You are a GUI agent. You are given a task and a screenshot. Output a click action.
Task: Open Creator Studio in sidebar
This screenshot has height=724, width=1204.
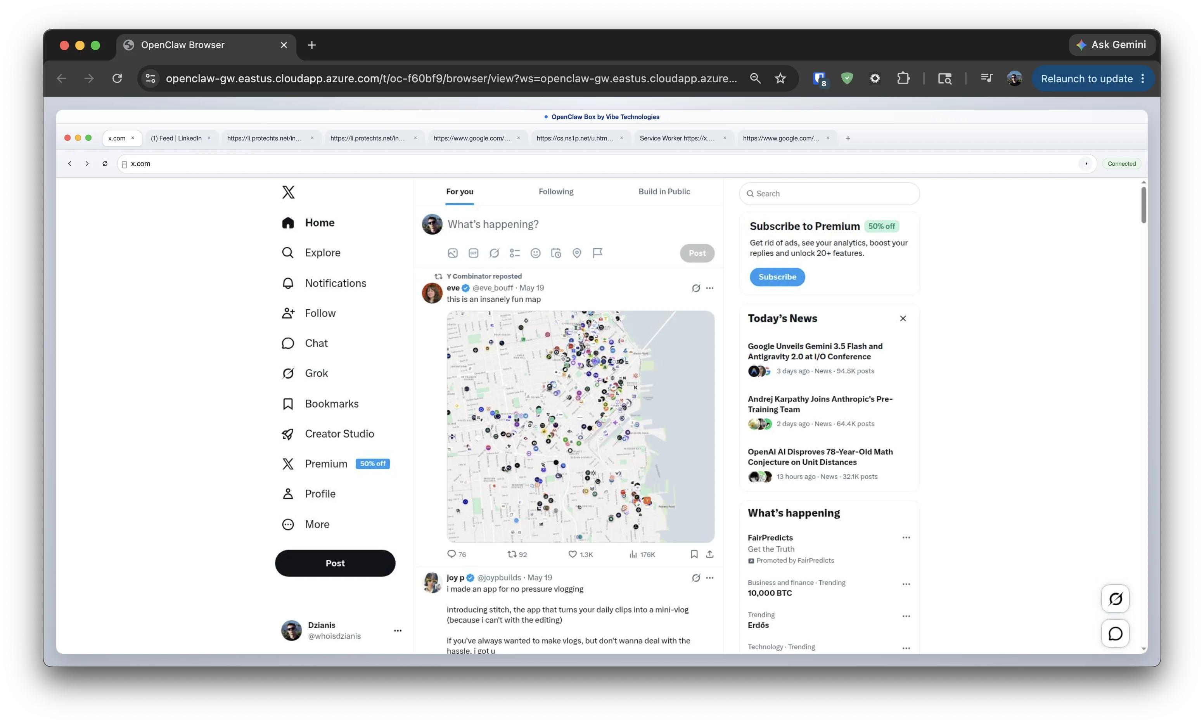click(328, 434)
